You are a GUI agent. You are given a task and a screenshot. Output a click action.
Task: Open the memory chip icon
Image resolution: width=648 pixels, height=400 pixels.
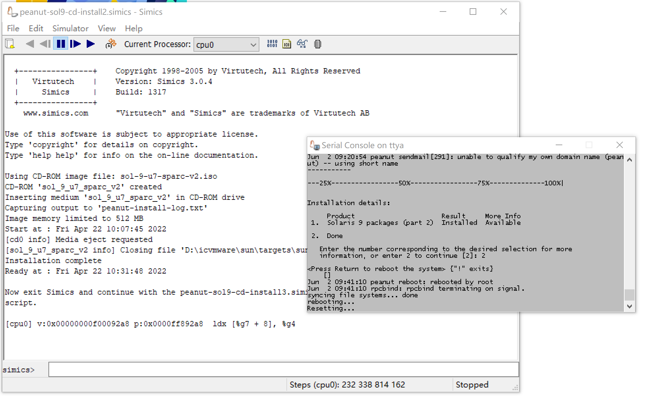tap(317, 44)
